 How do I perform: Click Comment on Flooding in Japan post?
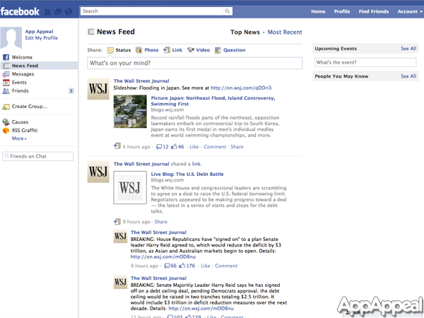tap(215, 147)
